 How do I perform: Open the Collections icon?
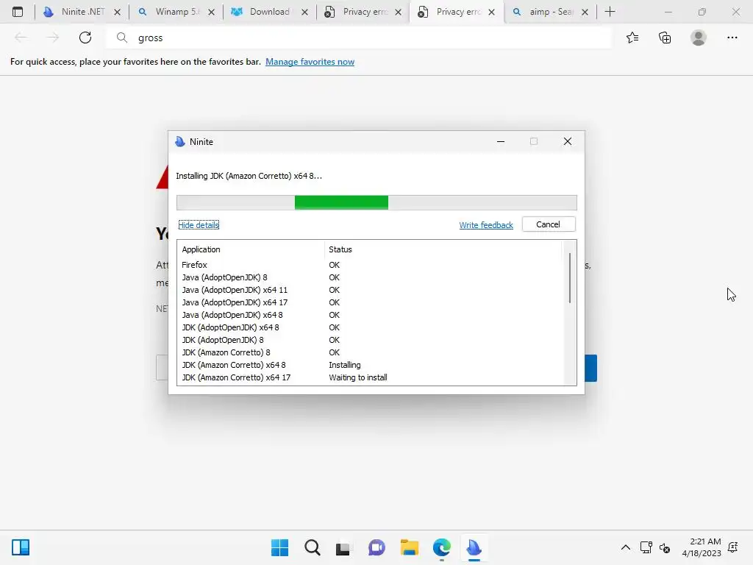pyautogui.click(x=665, y=38)
